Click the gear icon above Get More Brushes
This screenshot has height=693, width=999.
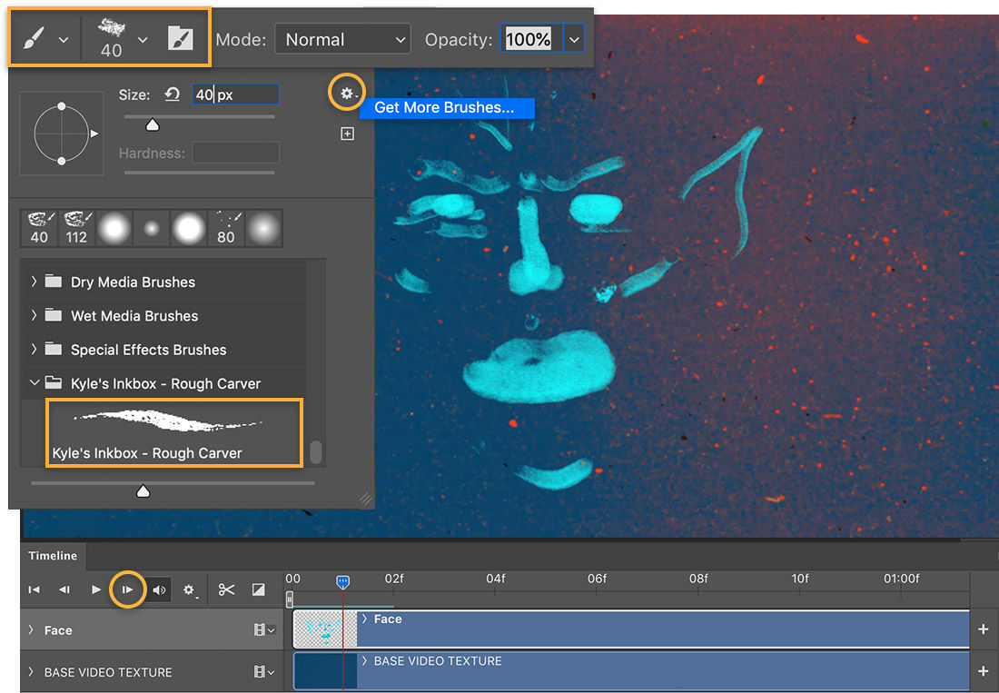[346, 92]
